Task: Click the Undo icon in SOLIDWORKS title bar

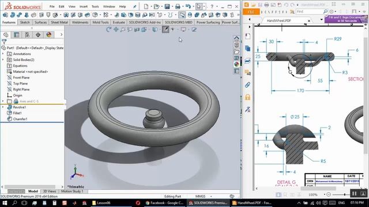Action: coord(188,6)
